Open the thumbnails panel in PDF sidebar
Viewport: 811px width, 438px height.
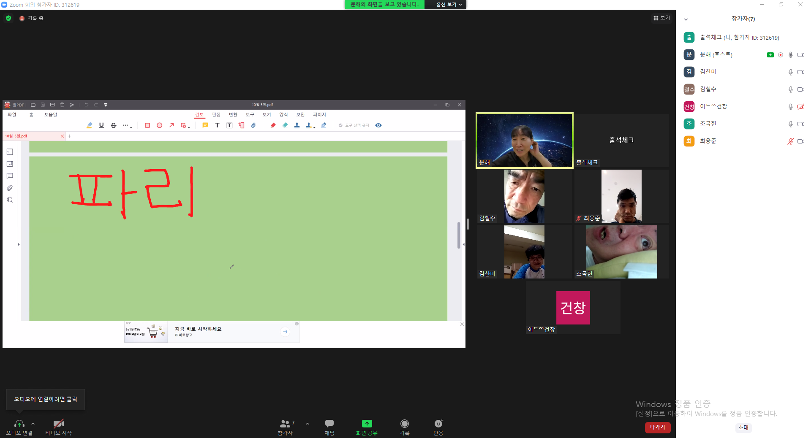[10, 152]
